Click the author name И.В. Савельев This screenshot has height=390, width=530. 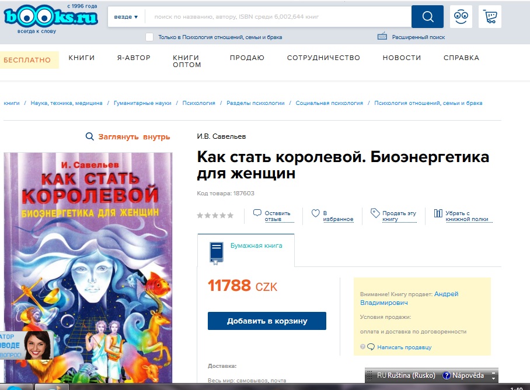pos(221,136)
